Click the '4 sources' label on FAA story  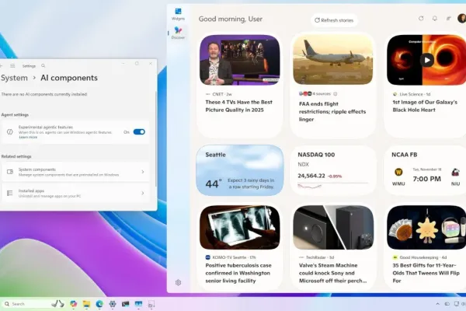coord(322,94)
